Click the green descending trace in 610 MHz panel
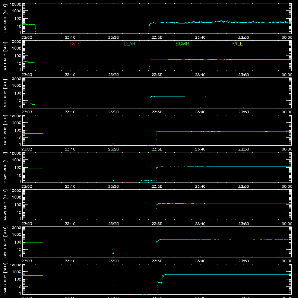The height and width of the screenshot is (298, 298). 29,103
